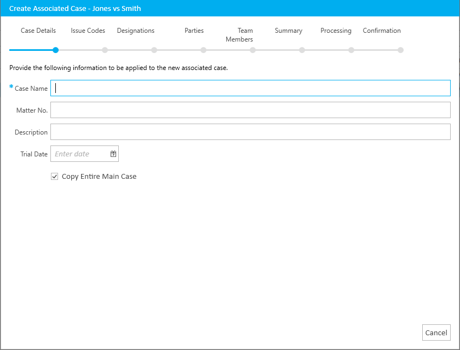Click the Confirmation progress dot
460x350 pixels.
pos(400,50)
